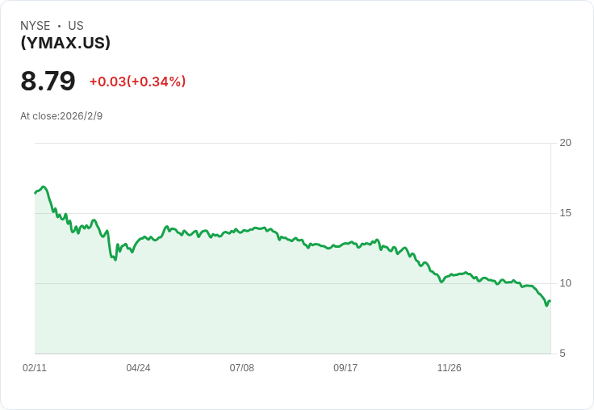The image size is (594, 410).
Task: Click the 10 label on price axis
Action: (565, 283)
